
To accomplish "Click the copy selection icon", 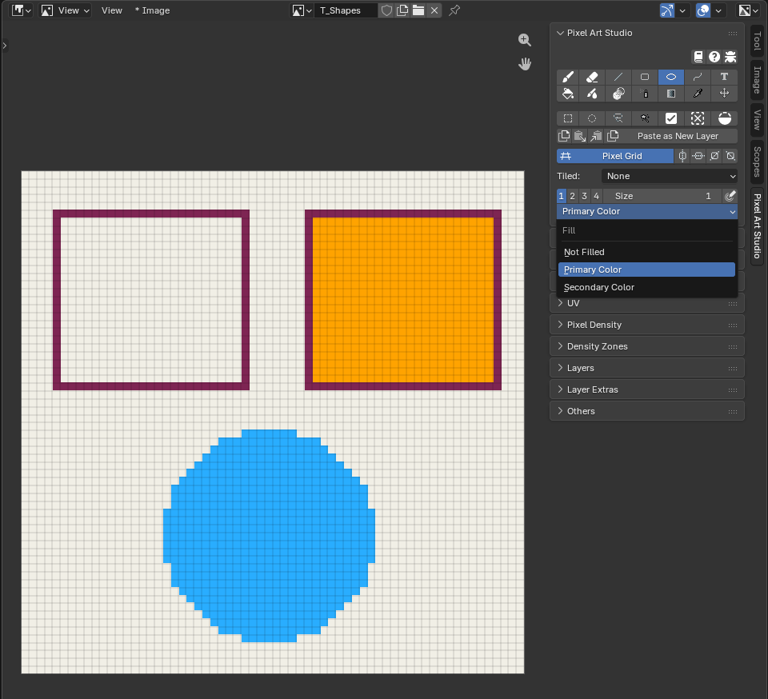I will (x=564, y=136).
